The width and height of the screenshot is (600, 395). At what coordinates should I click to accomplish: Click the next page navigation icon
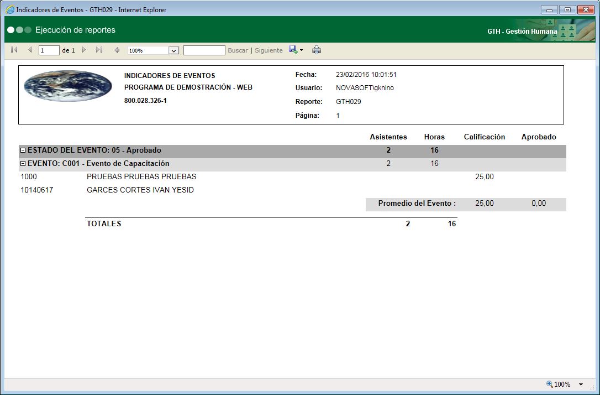83,50
